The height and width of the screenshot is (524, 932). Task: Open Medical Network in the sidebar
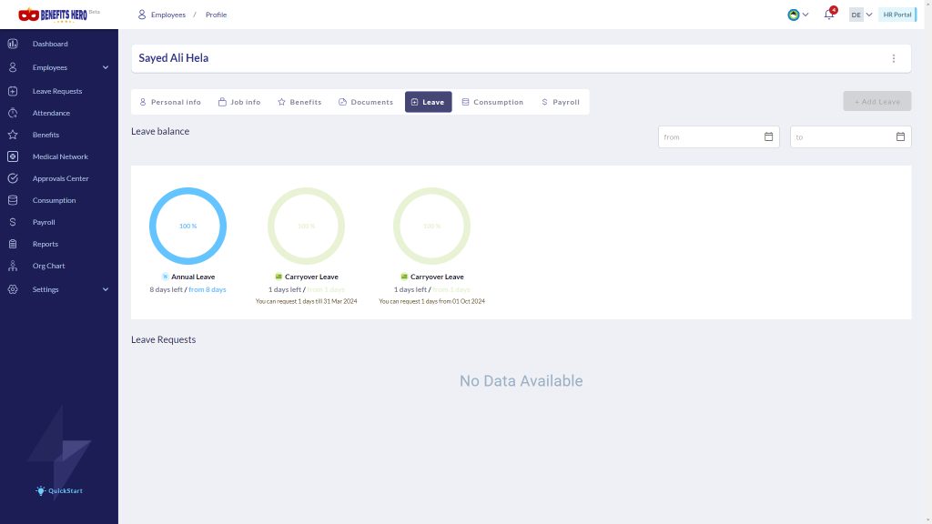[x=59, y=156]
